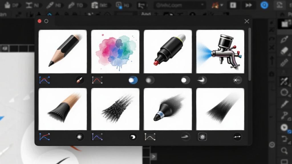Screen dimensions: 292x164
Task: Click the red curve icon under watercolor
Action: pos(97,80)
